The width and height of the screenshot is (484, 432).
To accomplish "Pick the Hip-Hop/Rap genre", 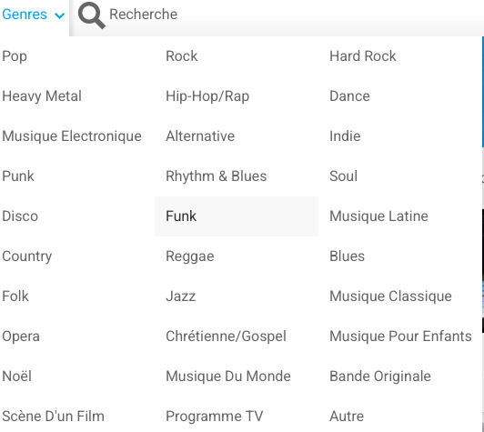I will pyautogui.click(x=207, y=96).
